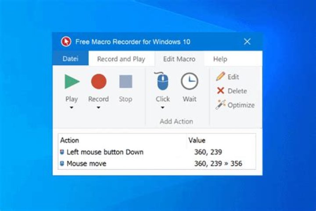Open the Help tab
The height and width of the screenshot is (211, 316).
tap(220, 59)
